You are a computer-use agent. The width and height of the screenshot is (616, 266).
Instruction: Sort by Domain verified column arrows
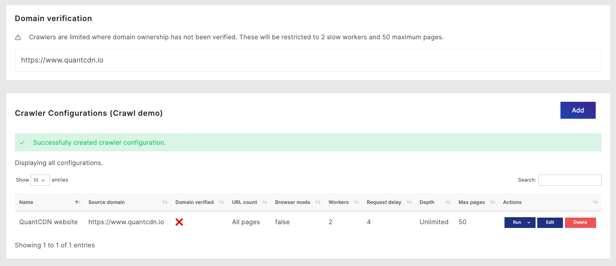[221, 202]
